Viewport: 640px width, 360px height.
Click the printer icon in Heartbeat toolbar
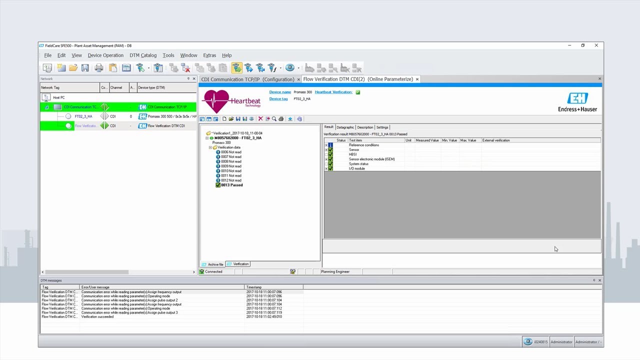pos(281,119)
